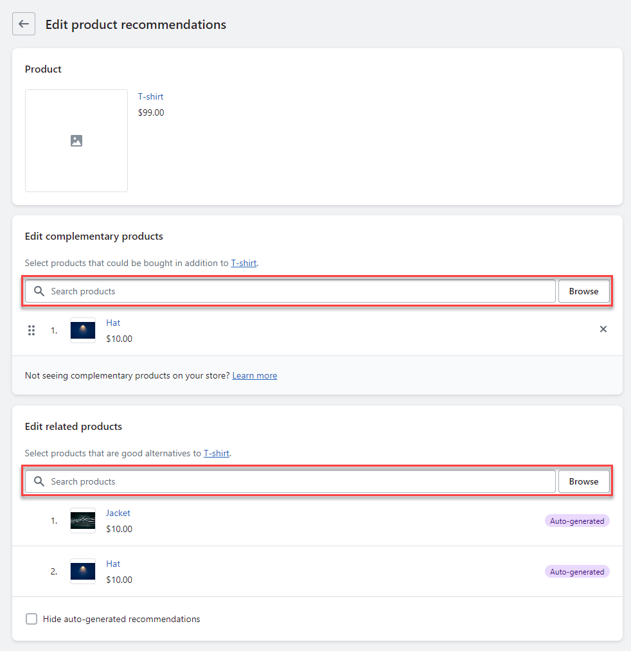Remove Hat from complementary products
This screenshot has height=651, width=631.
[603, 329]
